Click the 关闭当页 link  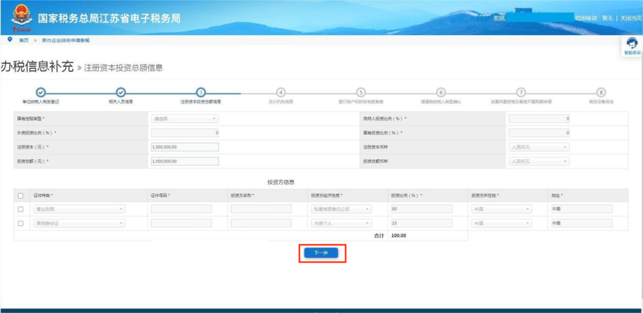coord(630,18)
